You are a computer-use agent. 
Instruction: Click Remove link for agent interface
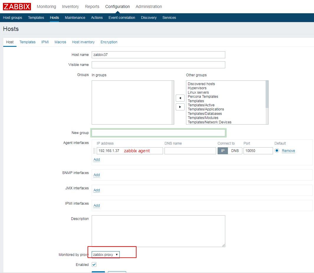pyautogui.click(x=288, y=151)
